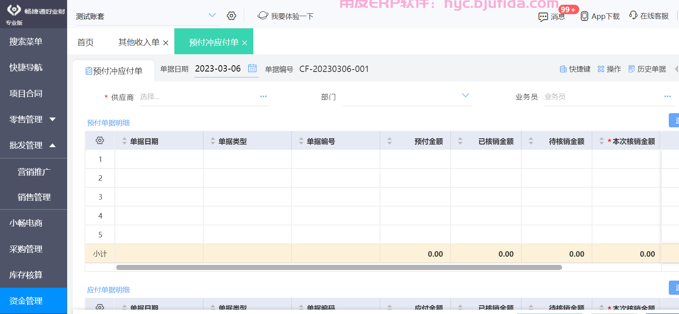The image size is (679, 314).
Task: Click the 快捷键 button text
Action: click(x=580, y=69)
